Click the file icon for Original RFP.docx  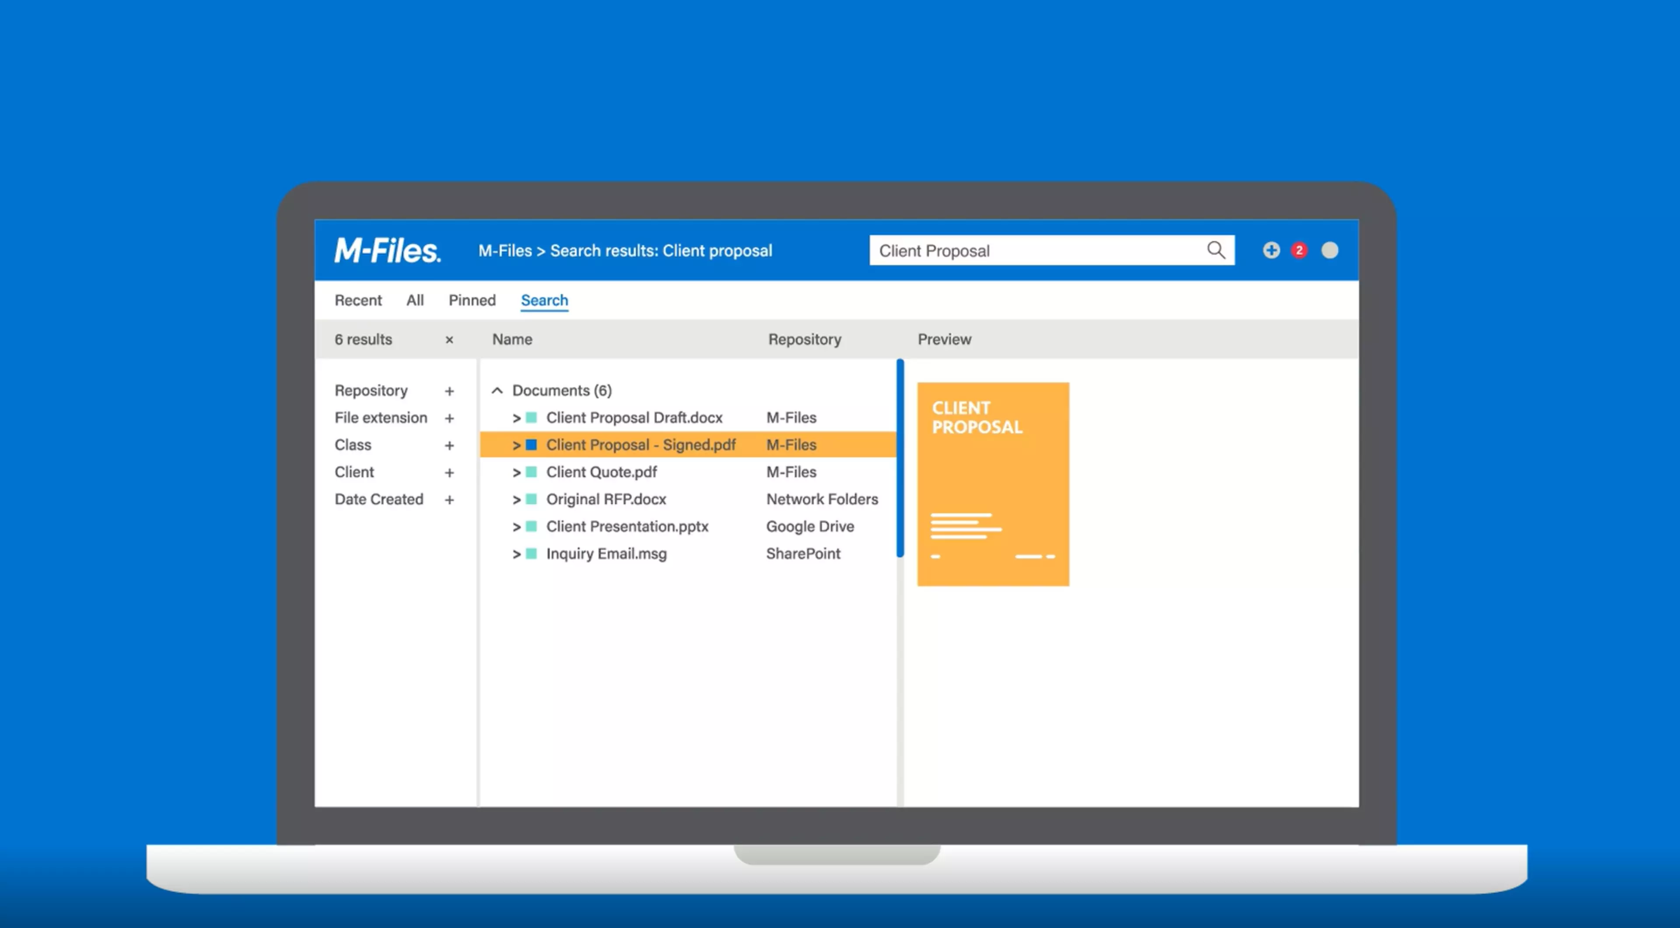532,500
